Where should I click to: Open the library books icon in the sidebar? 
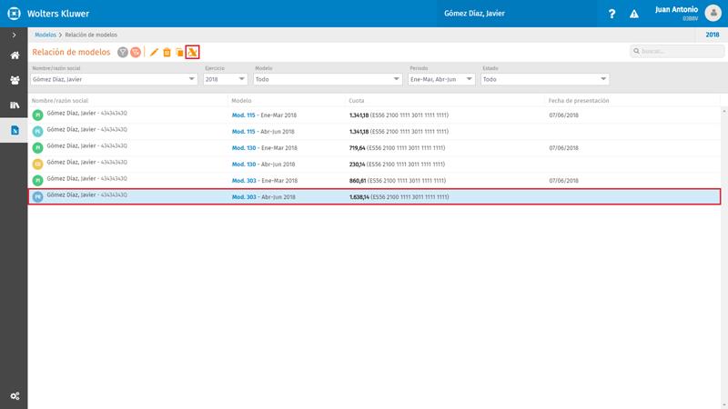coord(15,105)
